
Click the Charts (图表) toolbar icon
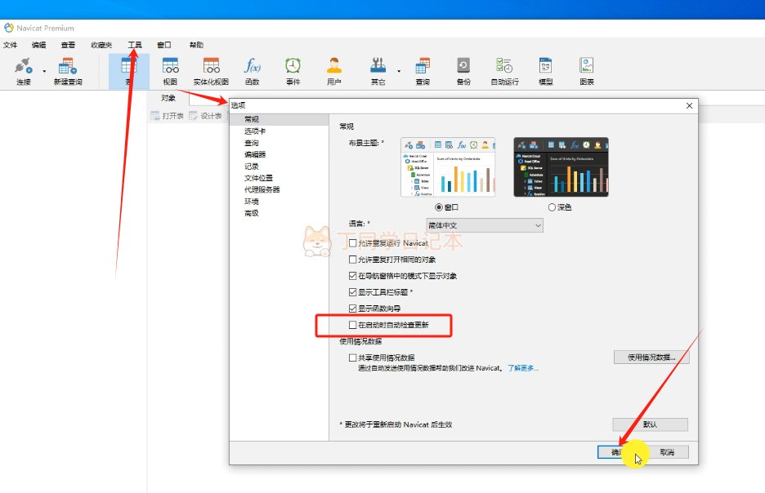pos(587,71)
